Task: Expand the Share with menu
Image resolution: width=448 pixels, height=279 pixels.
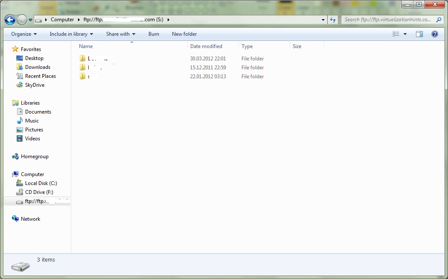Action: click(x=120, y=34)
